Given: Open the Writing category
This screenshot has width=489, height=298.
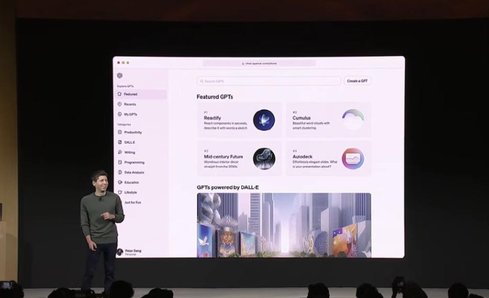Looking at the screenshot, I should (x=130, y=152).
